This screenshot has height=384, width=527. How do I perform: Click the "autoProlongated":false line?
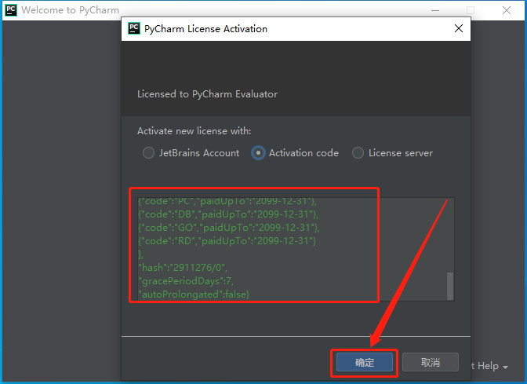click(194, 294)
